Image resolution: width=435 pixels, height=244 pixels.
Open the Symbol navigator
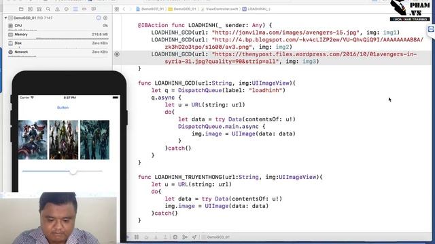point(39,9)
